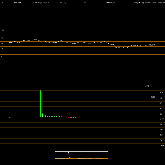This screenshot has width=165, height=165.
Task: Click the MunafaSutra text in the header
Action: [41, 3]
